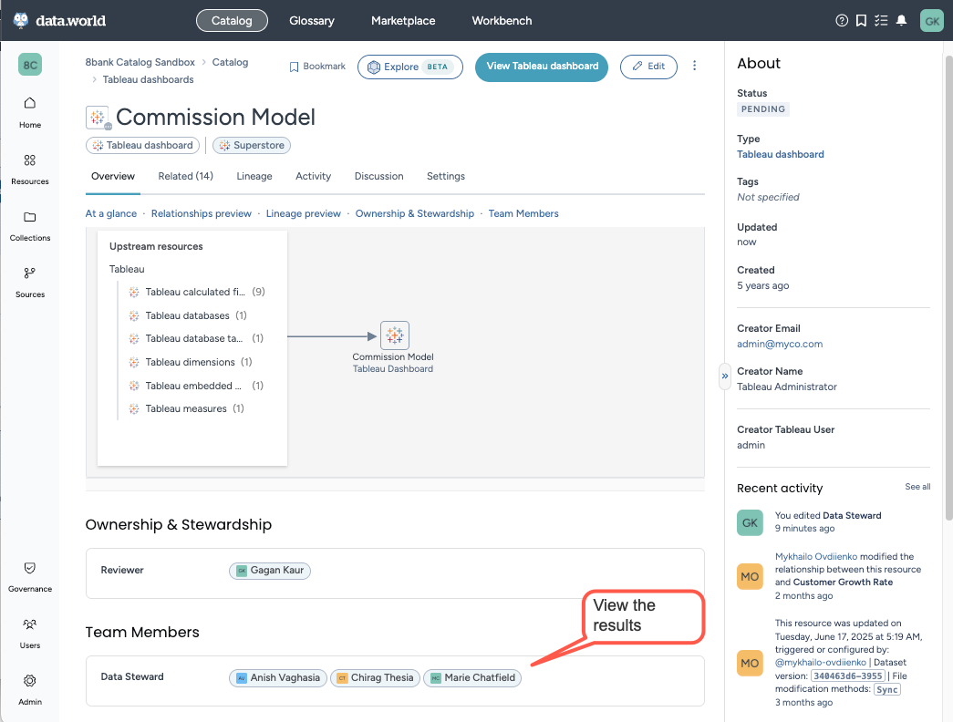953x722 pixels.
Task: Open notifications bell icon
Action: [902, 20]
